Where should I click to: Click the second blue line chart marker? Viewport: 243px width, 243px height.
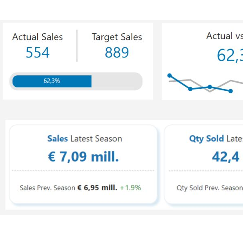pos(190,89)
